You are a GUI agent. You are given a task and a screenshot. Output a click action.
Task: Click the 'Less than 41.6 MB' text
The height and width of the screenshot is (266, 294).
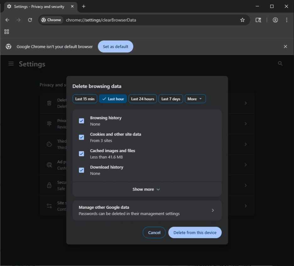point(106,157)
